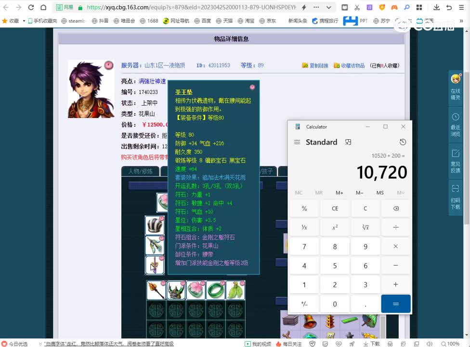The image size is (470, 347).
Task: Open the extensions grid icon
Action: pos(419,8)
